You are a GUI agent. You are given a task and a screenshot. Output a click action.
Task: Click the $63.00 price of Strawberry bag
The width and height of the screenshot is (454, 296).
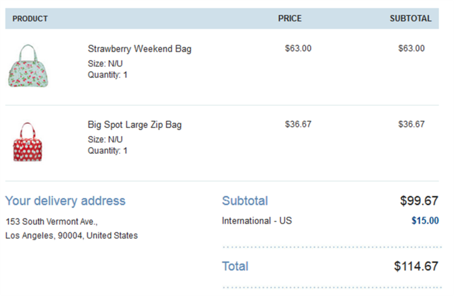click(x=299, y=48)
